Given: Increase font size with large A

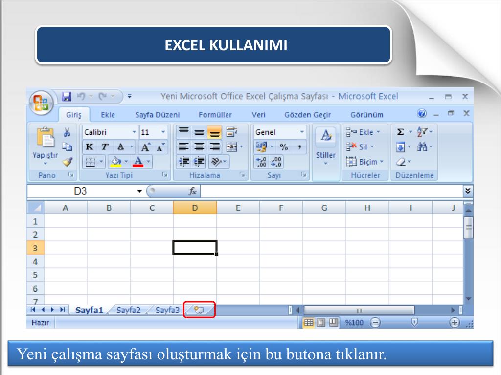Looking at the screenshot, I should 146,147.
